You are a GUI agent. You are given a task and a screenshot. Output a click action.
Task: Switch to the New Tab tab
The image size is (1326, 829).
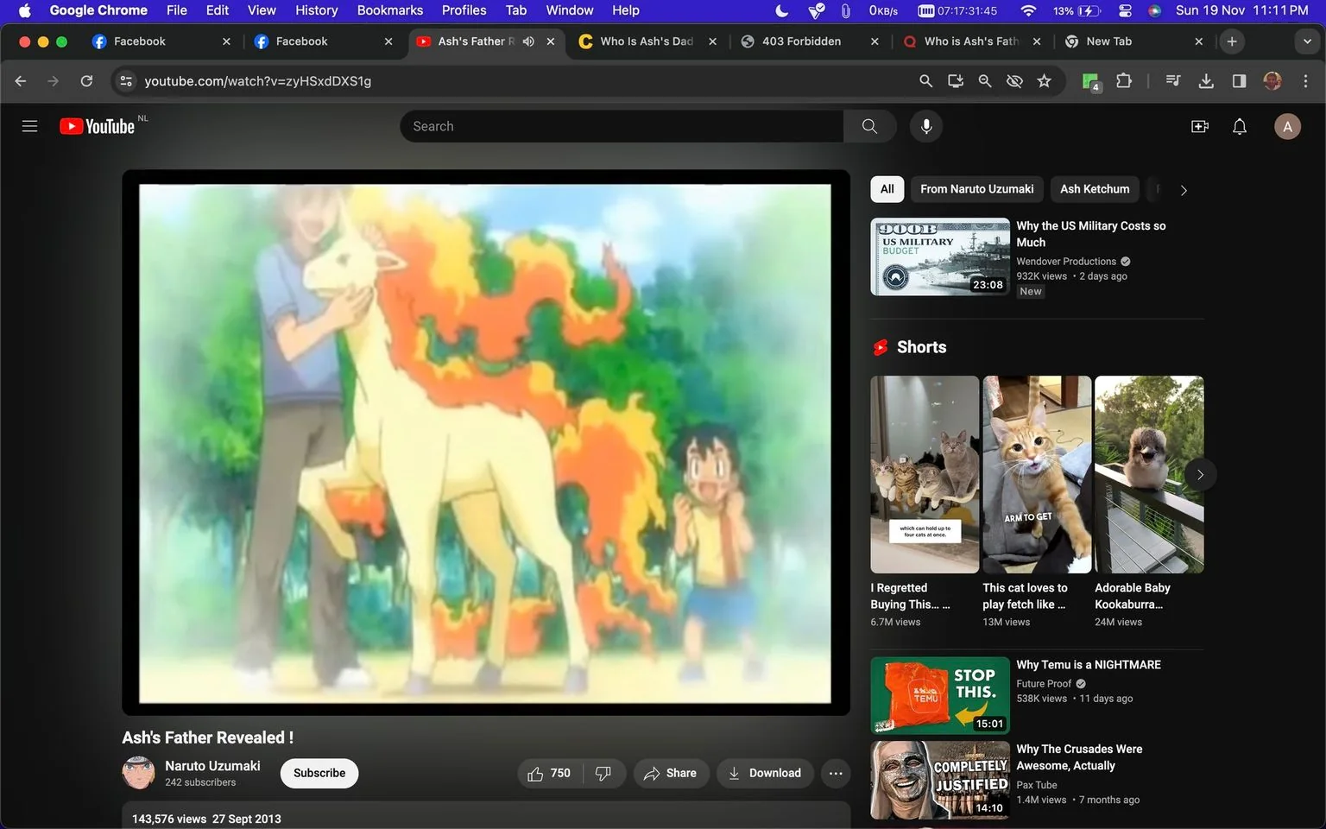coord(1133,41)
